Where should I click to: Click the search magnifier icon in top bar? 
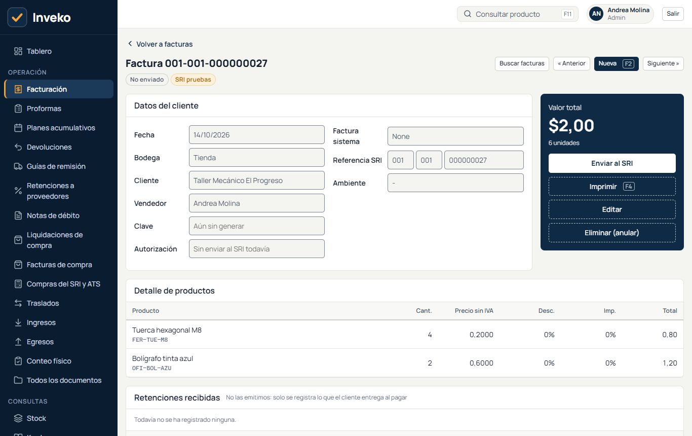[x=468, y=14]
